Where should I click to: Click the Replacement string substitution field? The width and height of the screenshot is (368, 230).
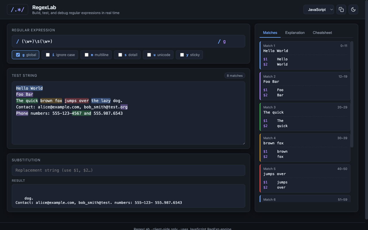pos(129,170)
